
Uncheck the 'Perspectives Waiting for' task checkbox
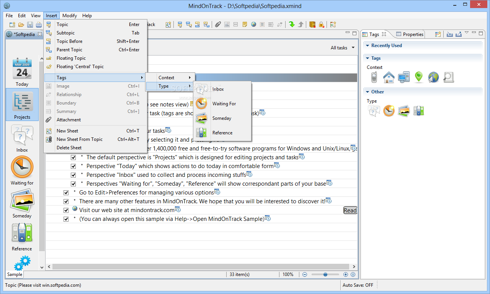pos(73,184)
